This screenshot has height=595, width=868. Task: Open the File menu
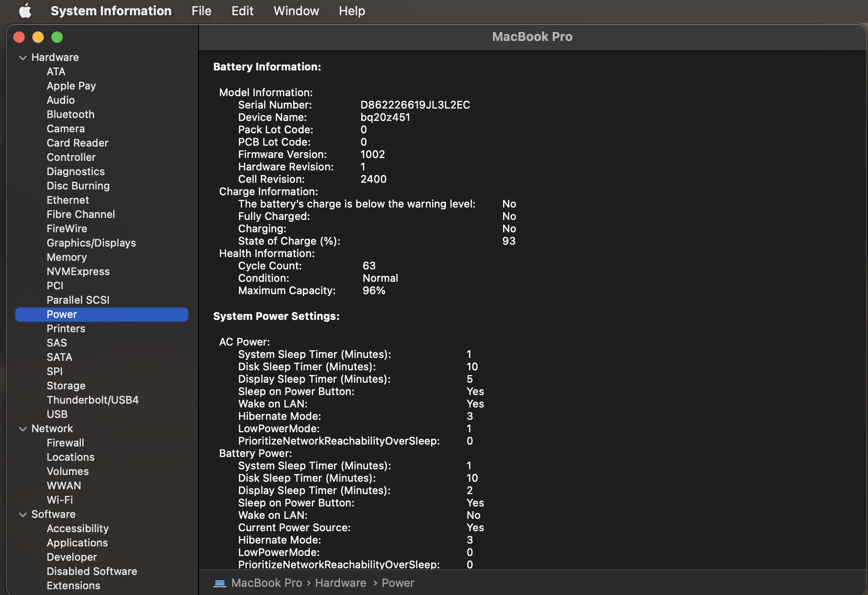[x=201, y=11]
